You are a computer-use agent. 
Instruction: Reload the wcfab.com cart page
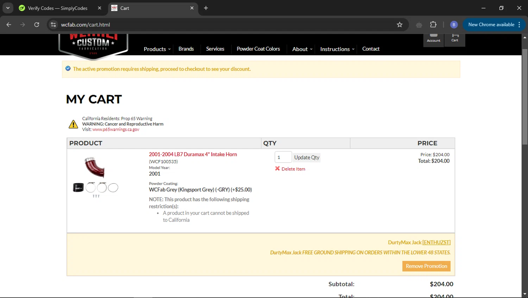tap(37, 25)
